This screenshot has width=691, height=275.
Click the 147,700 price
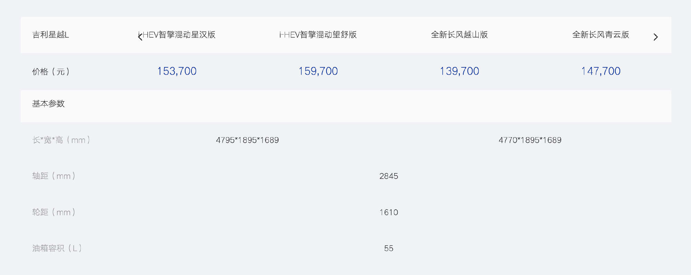[x=600, y=71]
